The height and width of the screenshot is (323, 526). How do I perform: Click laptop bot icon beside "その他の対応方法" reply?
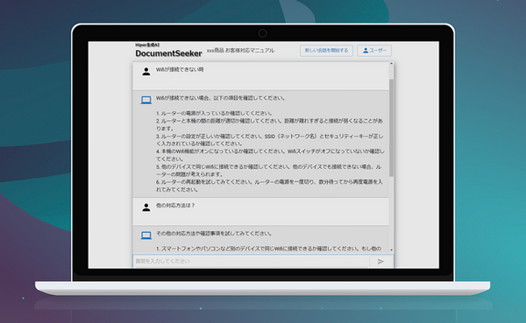pyautogui.click(x=146, y=235)
